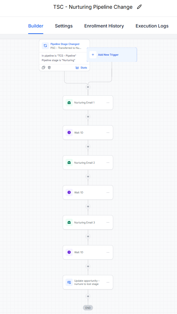177x314 pixels.
Task: Duplicate the Pipeline Stage Changed trigger
Action: (x=43, y=68)
